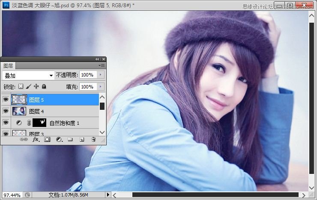Delete layer with trash icon
Screen dimensions: 317x200
(x=93, y=139)
